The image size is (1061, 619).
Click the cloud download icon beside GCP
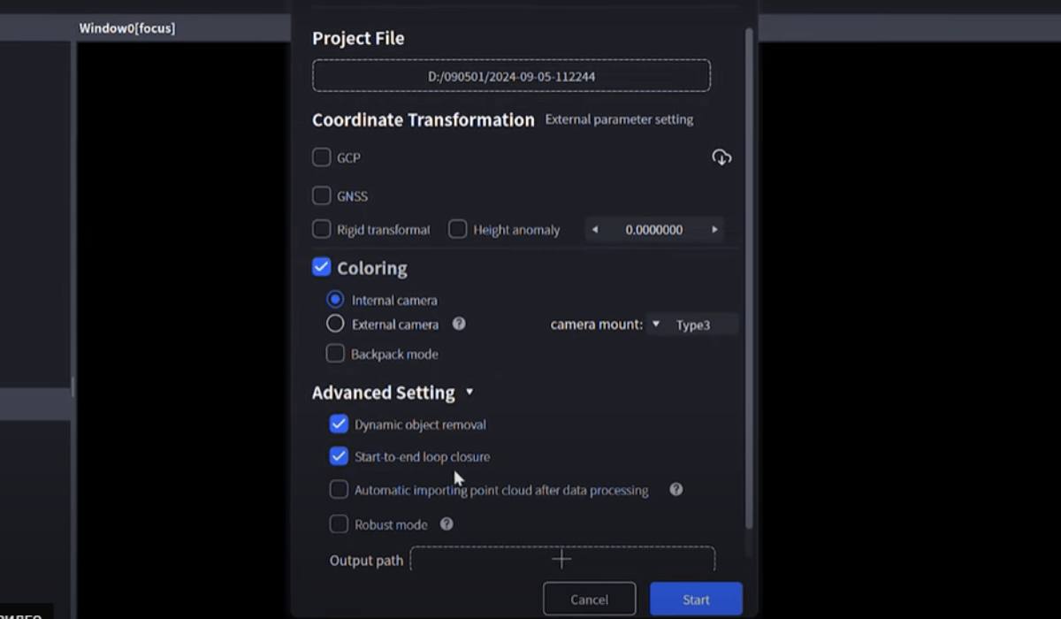(721, 157)
